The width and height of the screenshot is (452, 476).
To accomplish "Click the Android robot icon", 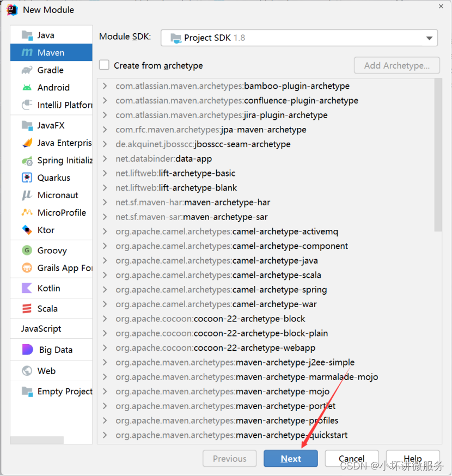I will [x=27, y=88].
